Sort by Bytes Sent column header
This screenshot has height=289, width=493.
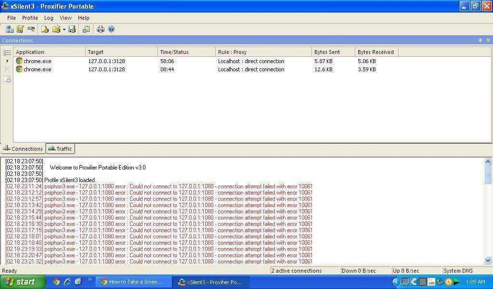pos(333,52)
